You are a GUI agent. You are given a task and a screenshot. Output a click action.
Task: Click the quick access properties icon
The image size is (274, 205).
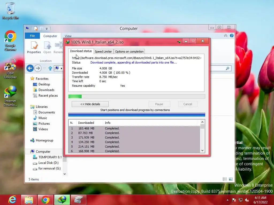(36, 28)
